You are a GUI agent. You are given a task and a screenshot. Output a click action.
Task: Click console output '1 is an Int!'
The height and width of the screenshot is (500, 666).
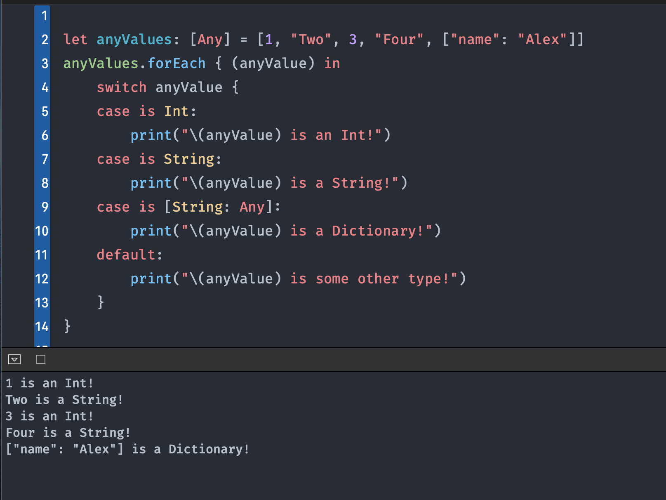pyautogui.click(x=49, y=383)
